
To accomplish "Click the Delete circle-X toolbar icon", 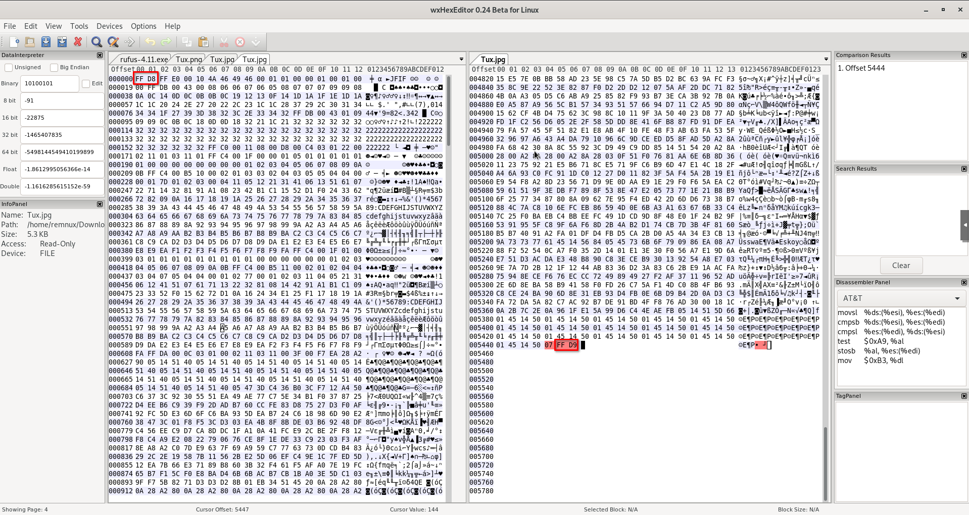I will 240,42.
